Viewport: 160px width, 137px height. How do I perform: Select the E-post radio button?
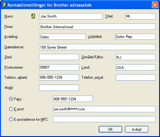click(x=11, y=109)
